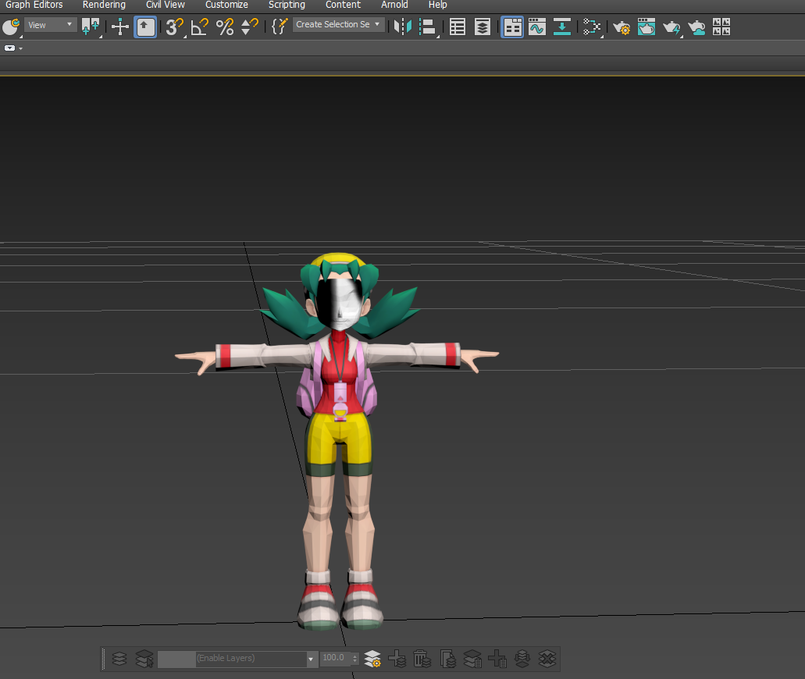Image resolution: width=805 pixels, height=679 pixels.
Task: Open Render Setup teapot with gear
Action: coord(622,27)
